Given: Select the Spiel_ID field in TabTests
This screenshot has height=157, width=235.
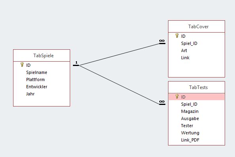Looking at the screenshot, I should click(197, 104).
